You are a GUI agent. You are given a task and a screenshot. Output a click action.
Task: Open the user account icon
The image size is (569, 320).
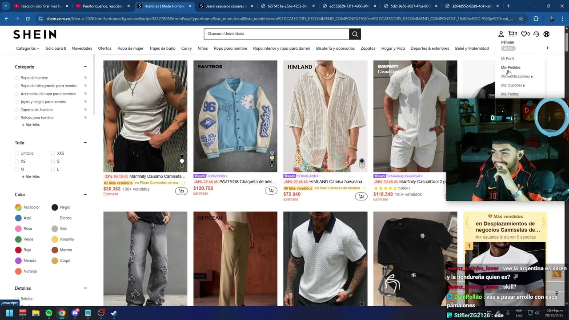[501, 34]
